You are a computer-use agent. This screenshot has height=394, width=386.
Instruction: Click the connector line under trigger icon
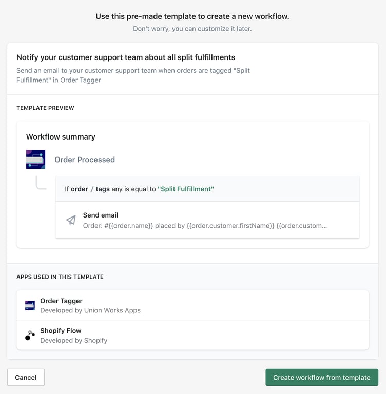(41, 183)
